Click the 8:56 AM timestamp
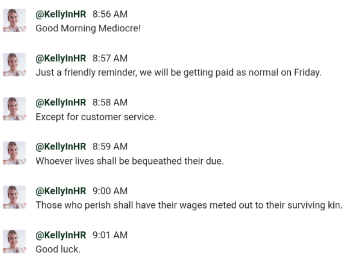This screenshot has height=265, width=351. (110, 14)
